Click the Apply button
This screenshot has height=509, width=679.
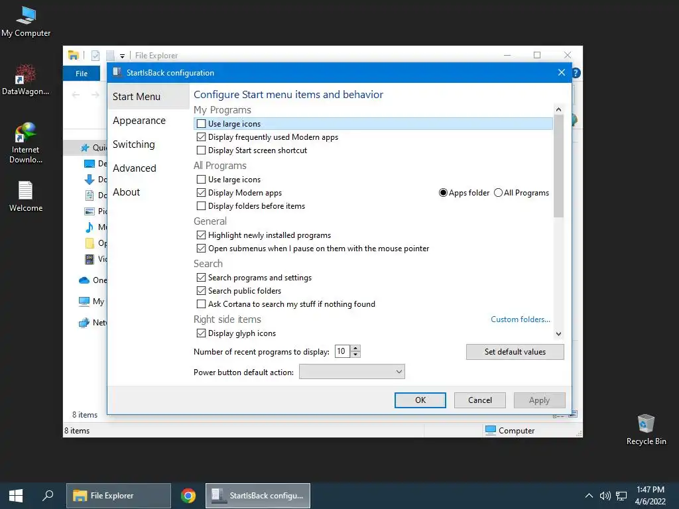click(539, 400)
